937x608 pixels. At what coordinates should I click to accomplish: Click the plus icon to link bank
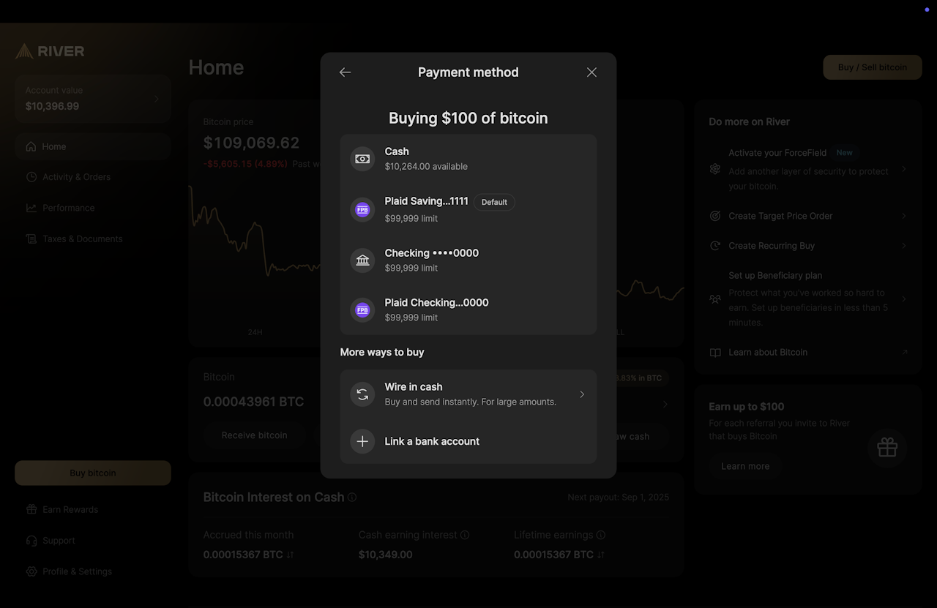click(x=362, y=441)
